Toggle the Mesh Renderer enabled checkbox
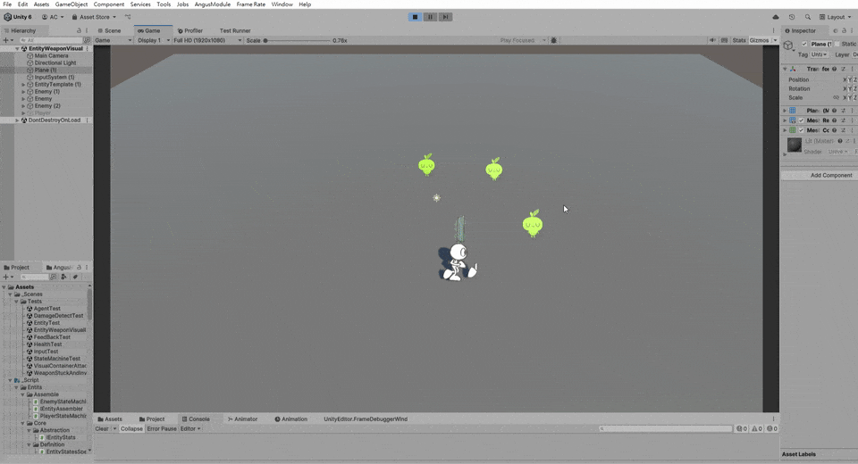Image resolution: width=858 pixels, height=464 pixels. (802, 120)
